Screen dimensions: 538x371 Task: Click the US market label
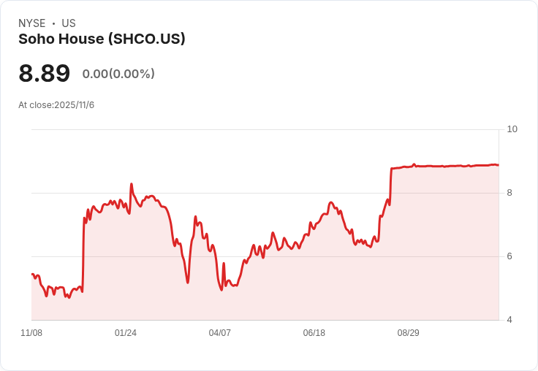(69, 23)
